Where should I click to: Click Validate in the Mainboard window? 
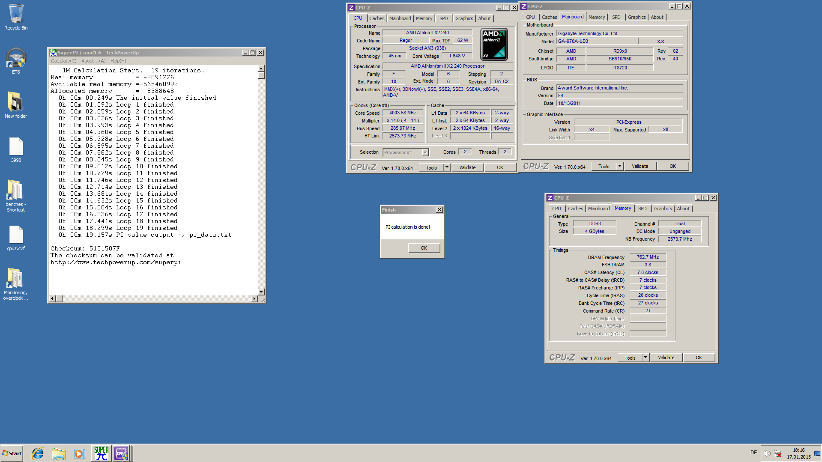pyautogui.click(x=640, y=166)
